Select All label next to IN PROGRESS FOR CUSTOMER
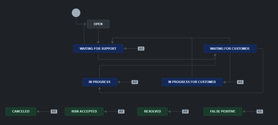The width and height of the screenshot is (278, 125). (240, 82)
